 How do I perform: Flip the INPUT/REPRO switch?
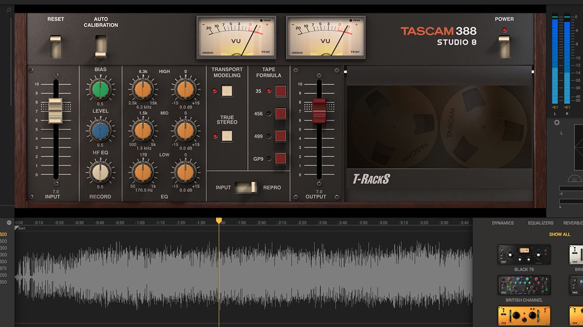point(247,187)
